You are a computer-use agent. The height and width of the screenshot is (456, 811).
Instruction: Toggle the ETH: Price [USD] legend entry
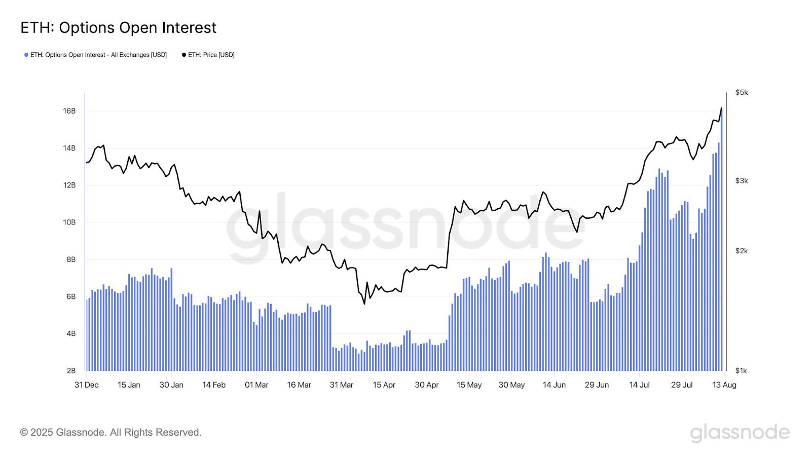tap(208, 55)
